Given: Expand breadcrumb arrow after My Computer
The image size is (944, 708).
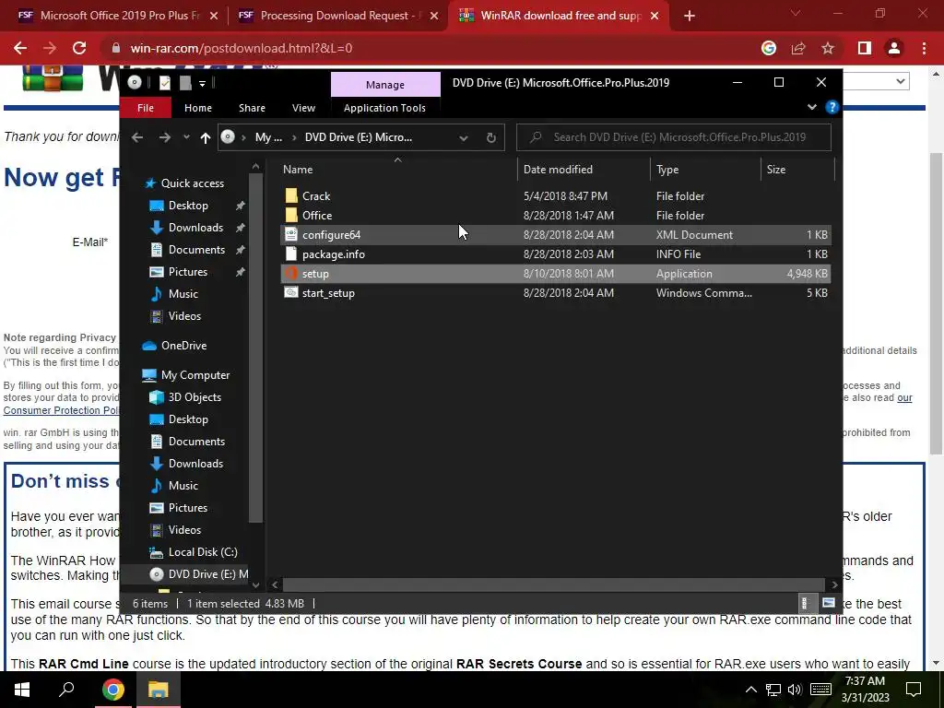Looking at the screenshot, I should click(294, 137).
